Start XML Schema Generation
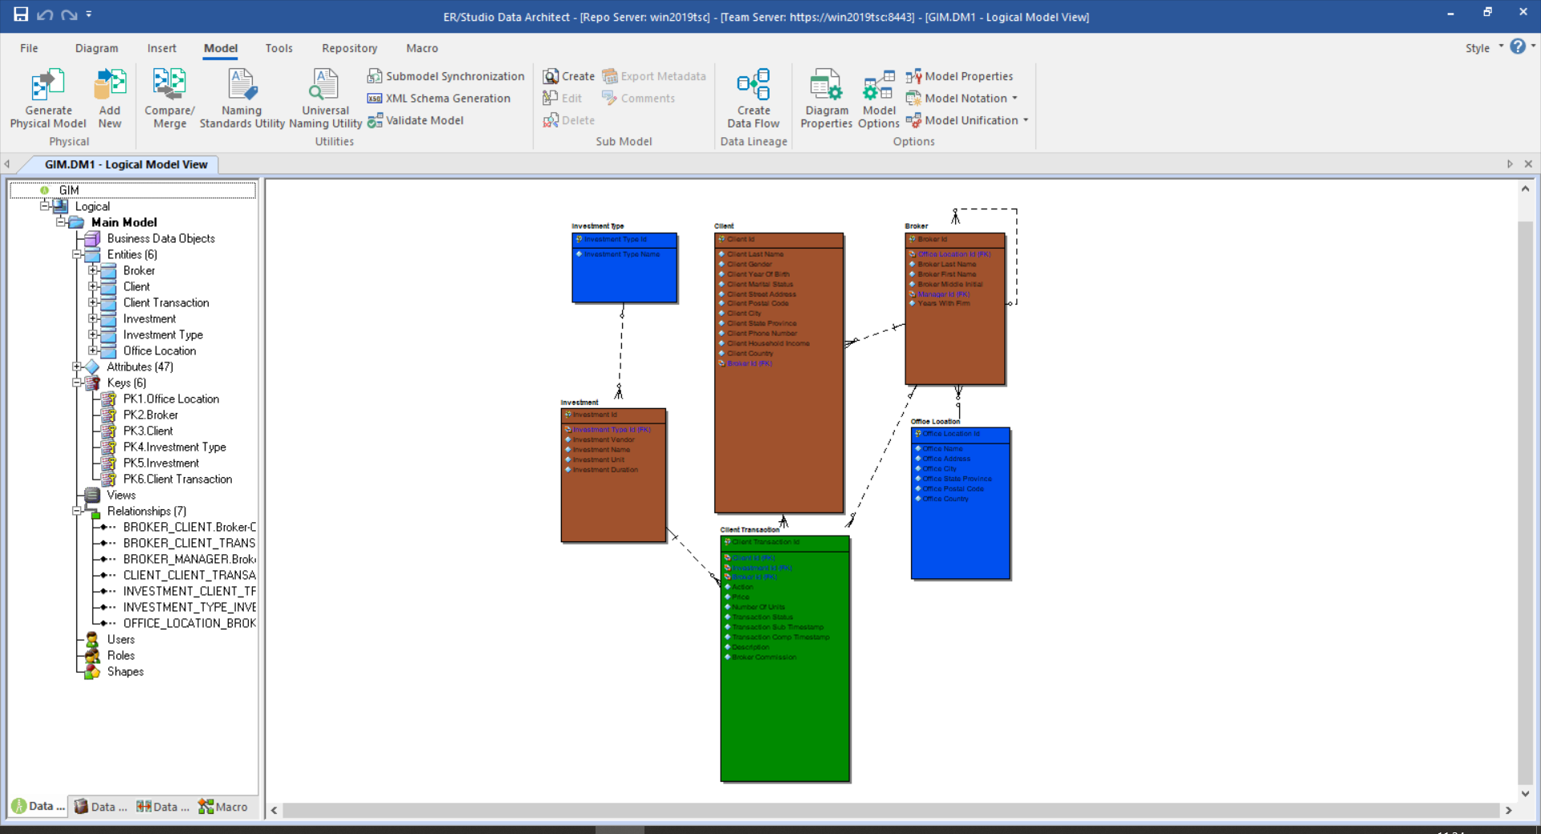Viewport: 1541px width, 834px height. (x=438, y=98)
